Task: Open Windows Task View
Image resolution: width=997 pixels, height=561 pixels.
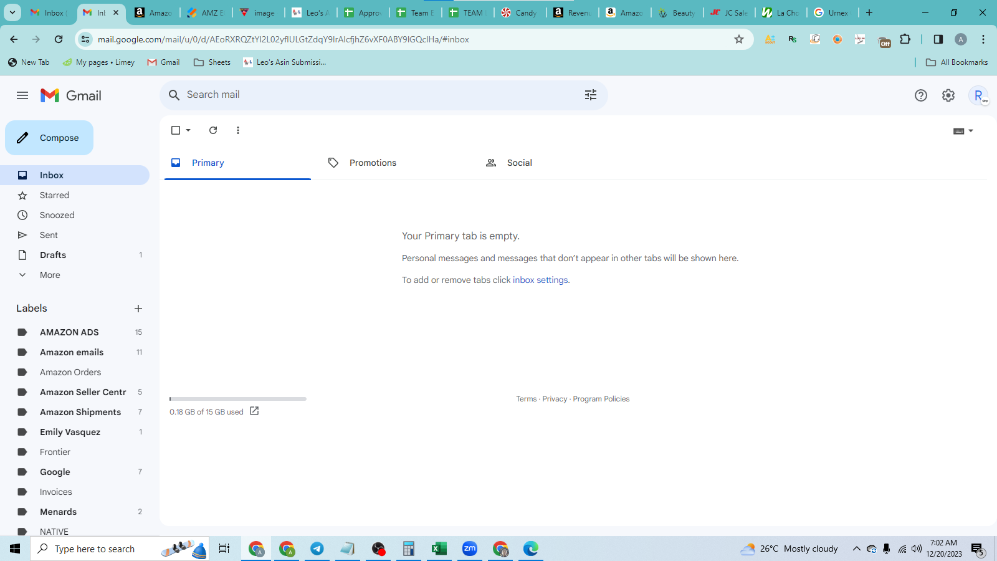Action: coord(224,549)
